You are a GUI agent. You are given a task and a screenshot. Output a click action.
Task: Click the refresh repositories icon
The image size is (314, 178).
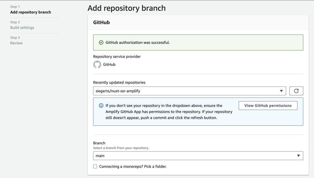click(x=296, y=91)
